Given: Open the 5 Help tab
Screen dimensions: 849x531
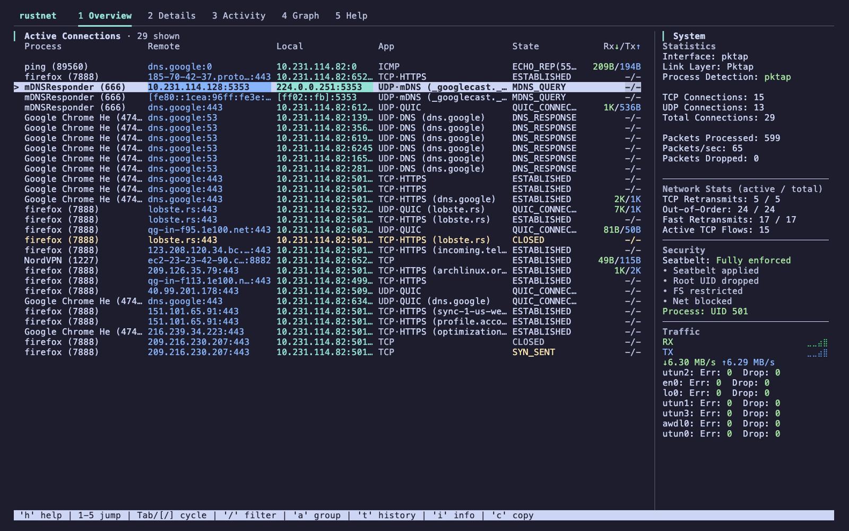Looking at the screenshot, I should [x=351, y=16].
